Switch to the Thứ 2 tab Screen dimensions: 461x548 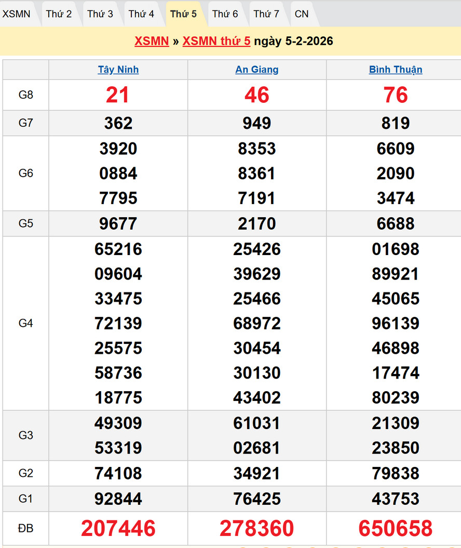tap(59, 14)
